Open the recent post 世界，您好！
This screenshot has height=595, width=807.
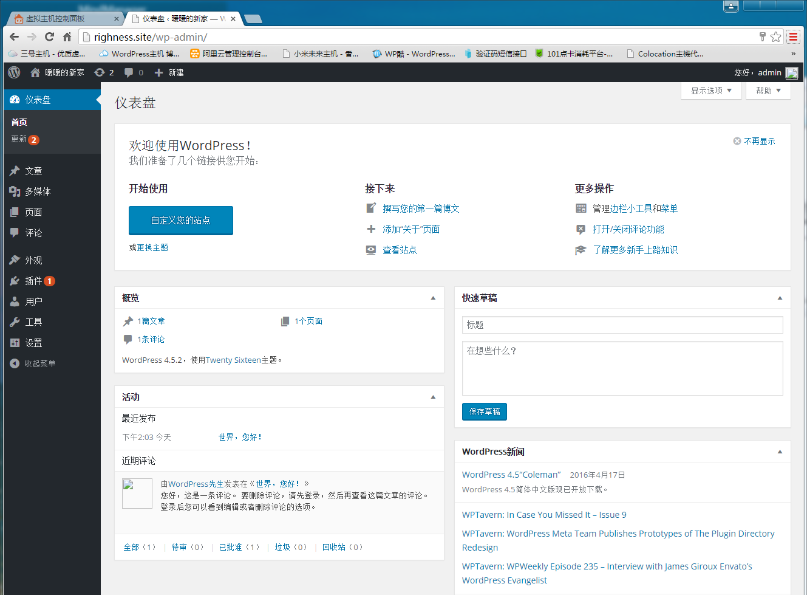240,437
